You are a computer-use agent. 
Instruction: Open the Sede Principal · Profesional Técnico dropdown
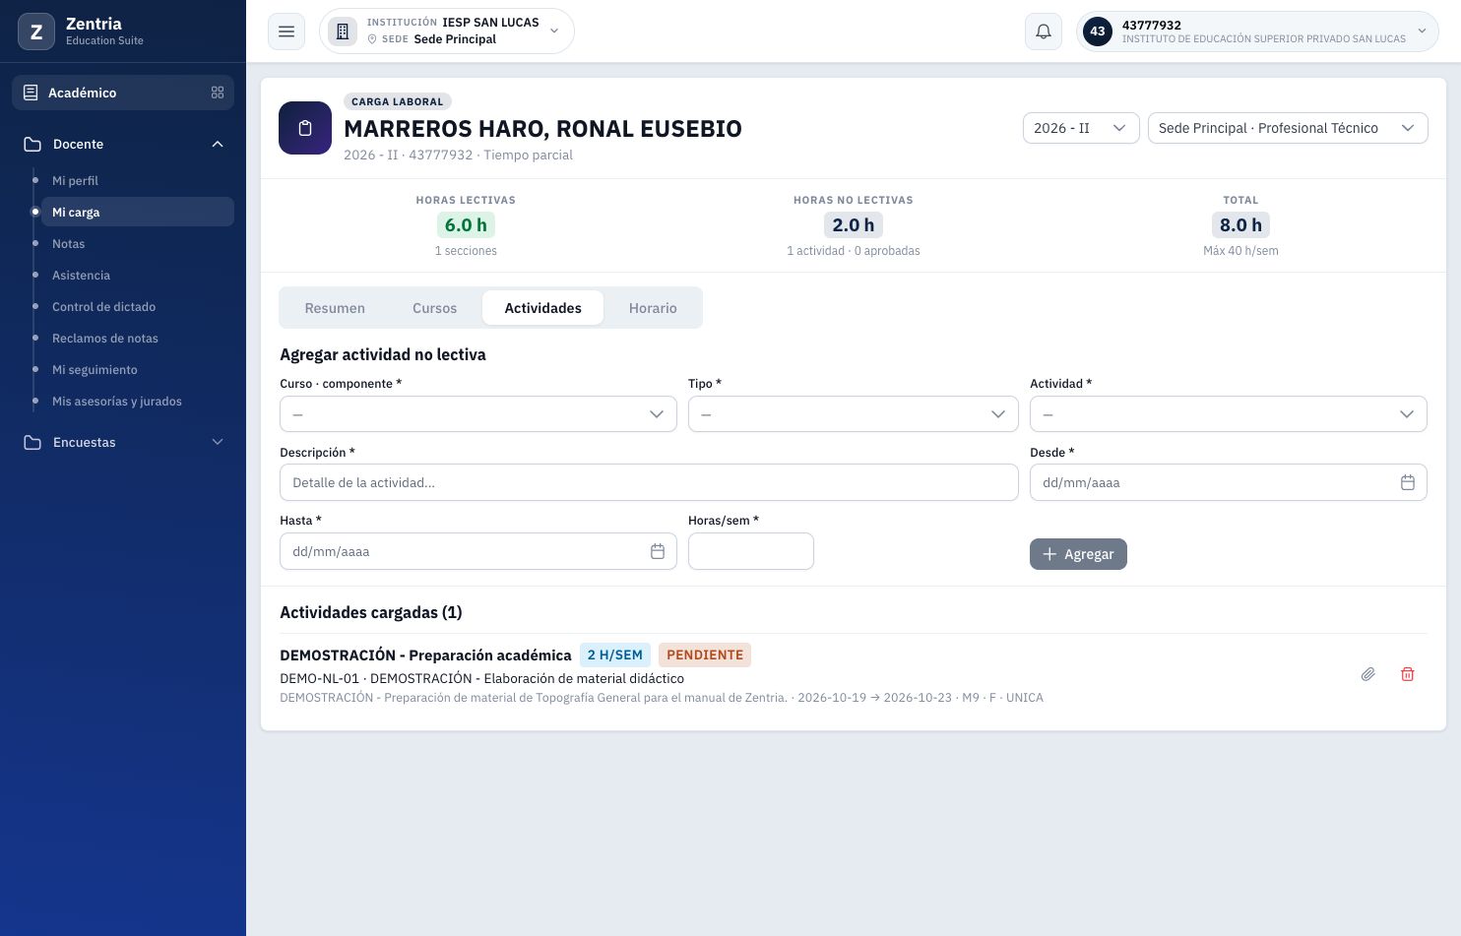[1288, 128]
